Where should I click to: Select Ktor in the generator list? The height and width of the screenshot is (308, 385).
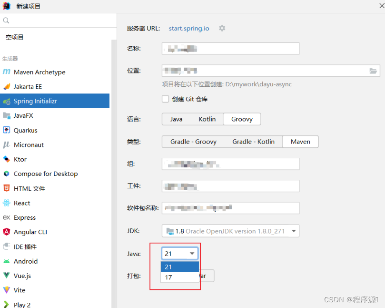(55, 159)
